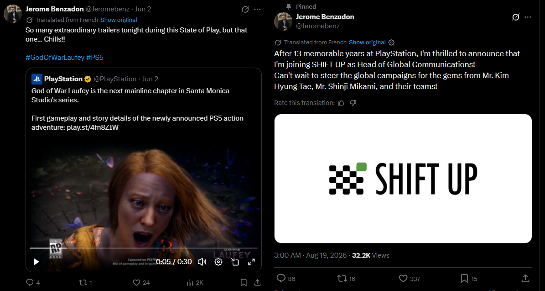545x291 pixels.
Task: Open picture-in-picture on the video
Action: pos(235,262)
